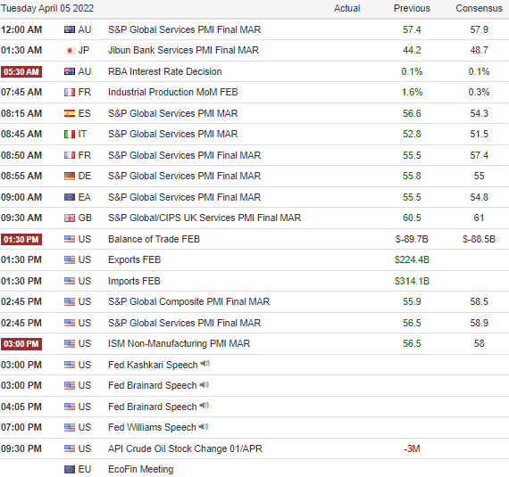Open ISM Non-Manufacturing PMI MAR event
Viewport: 509px width, 477px height.
click(x=179, y=343)
